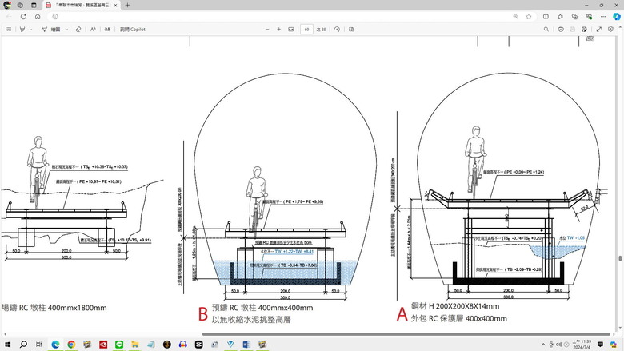Open Word from the taskbar

tap(246, 345)
